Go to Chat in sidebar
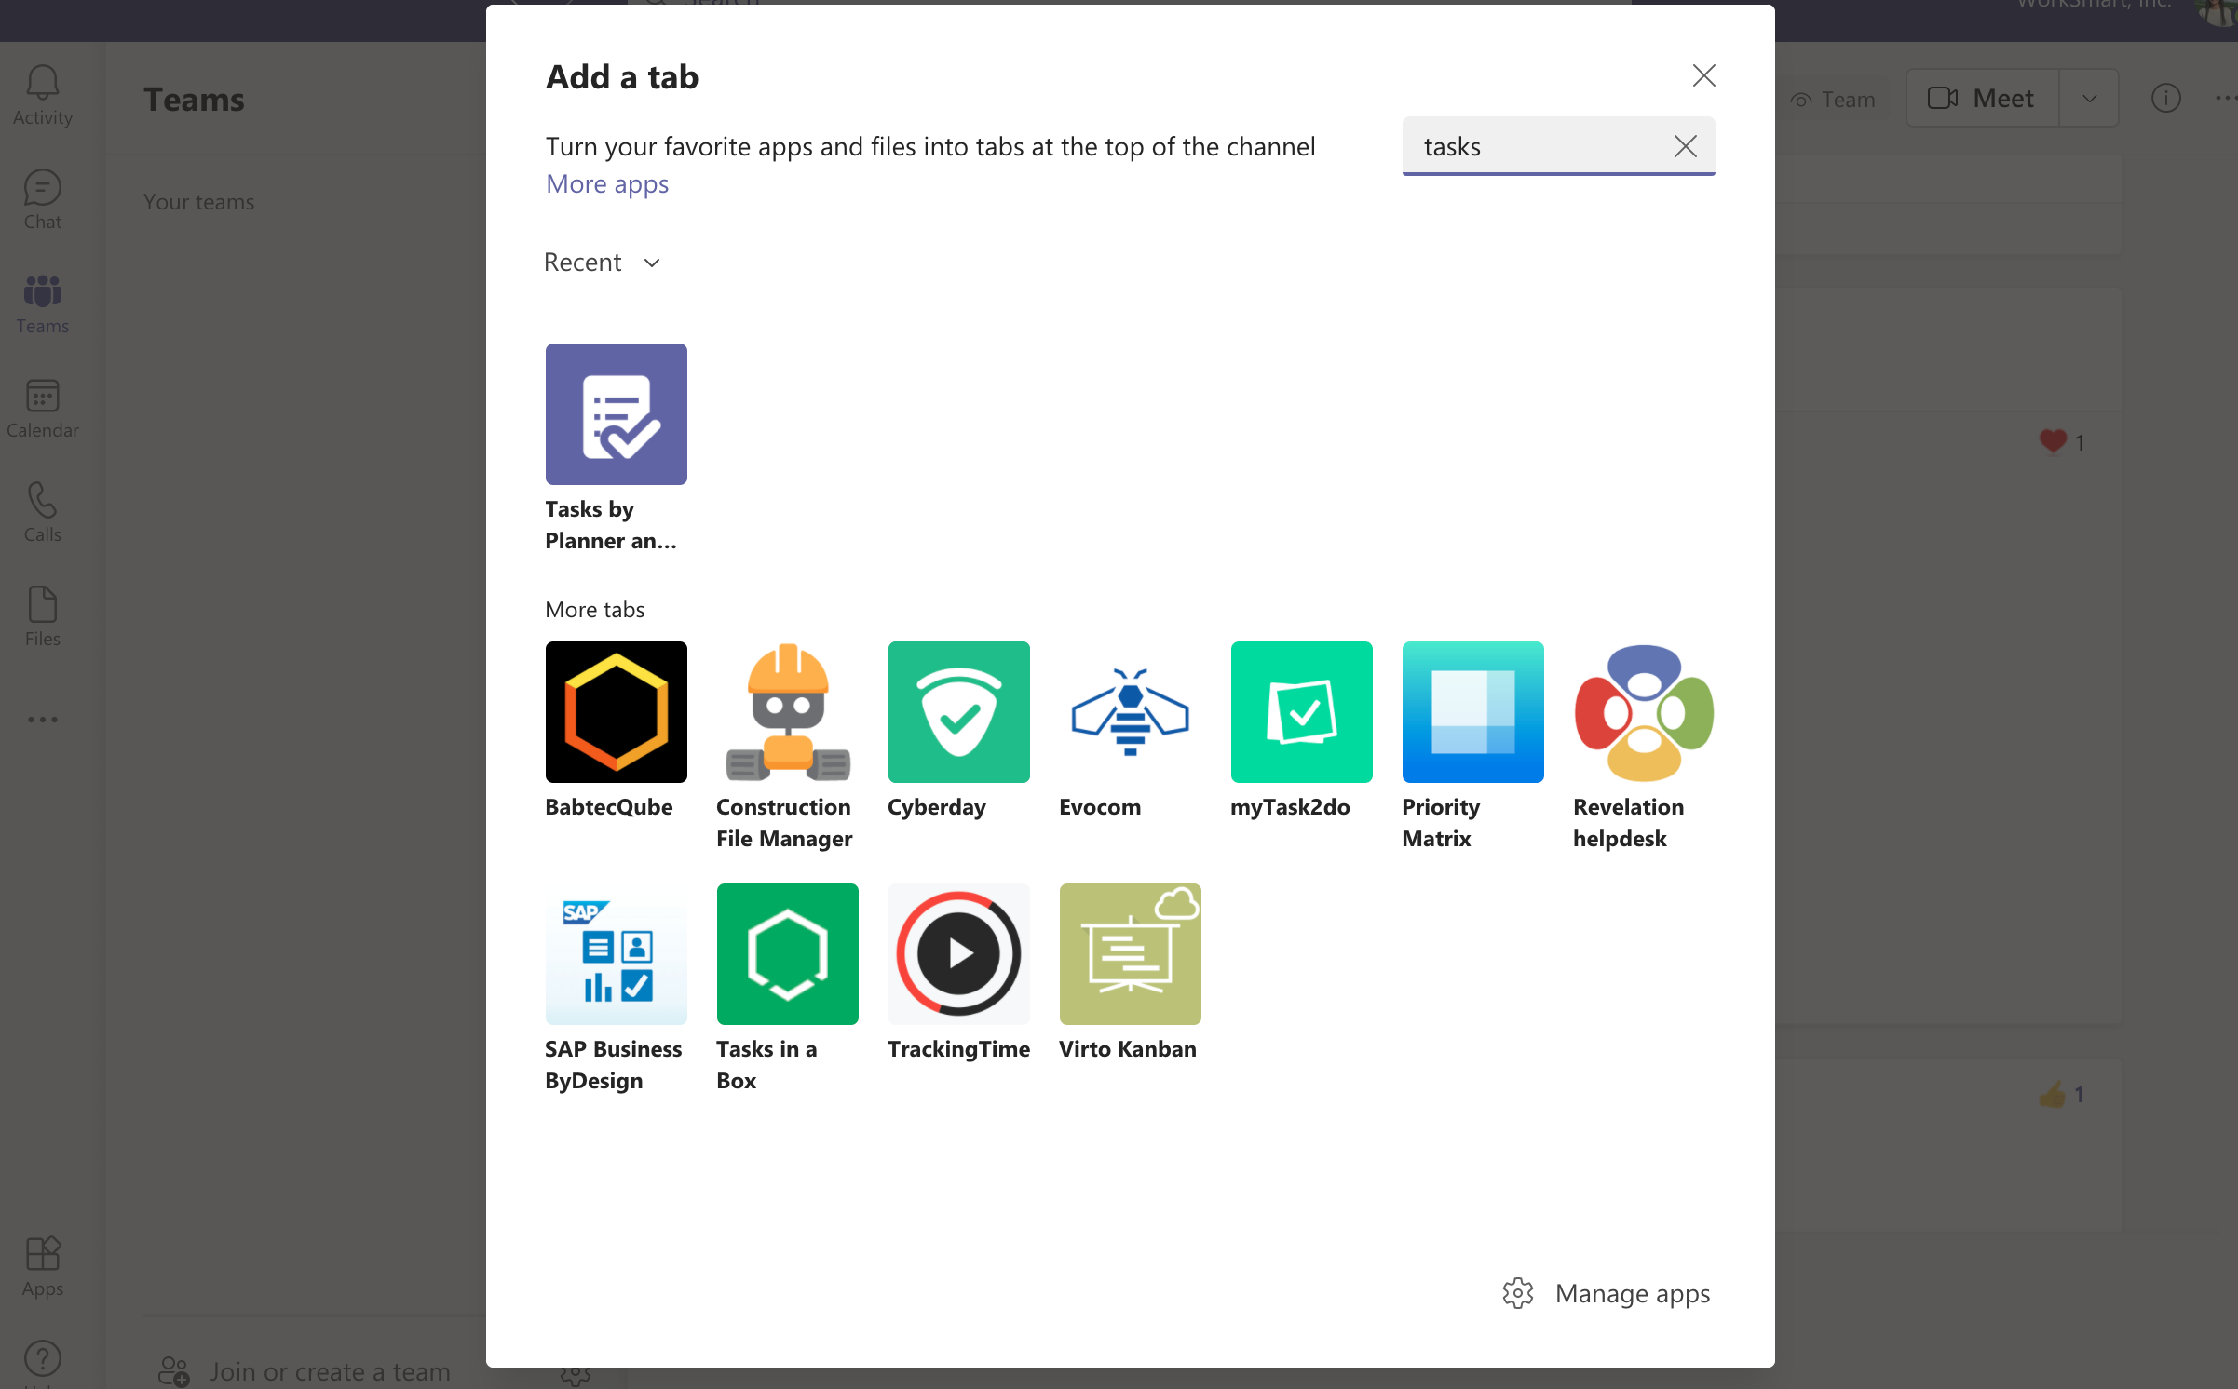Image resolution: width=2238 pixels, height=1389 pixels. pos(43,199)
